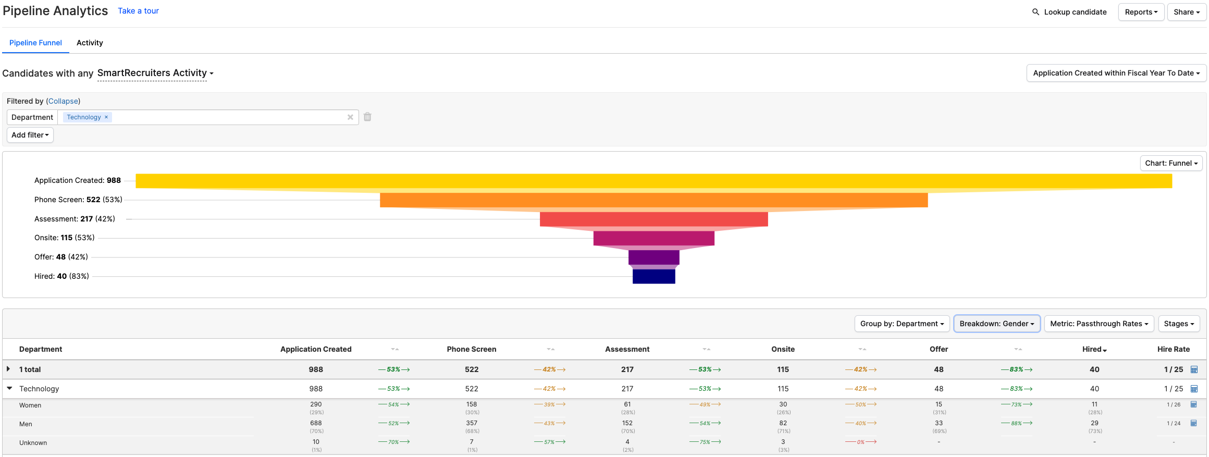Click the Take a tour link
Viewport: 1209px width, 457px height.
(138, 11)
